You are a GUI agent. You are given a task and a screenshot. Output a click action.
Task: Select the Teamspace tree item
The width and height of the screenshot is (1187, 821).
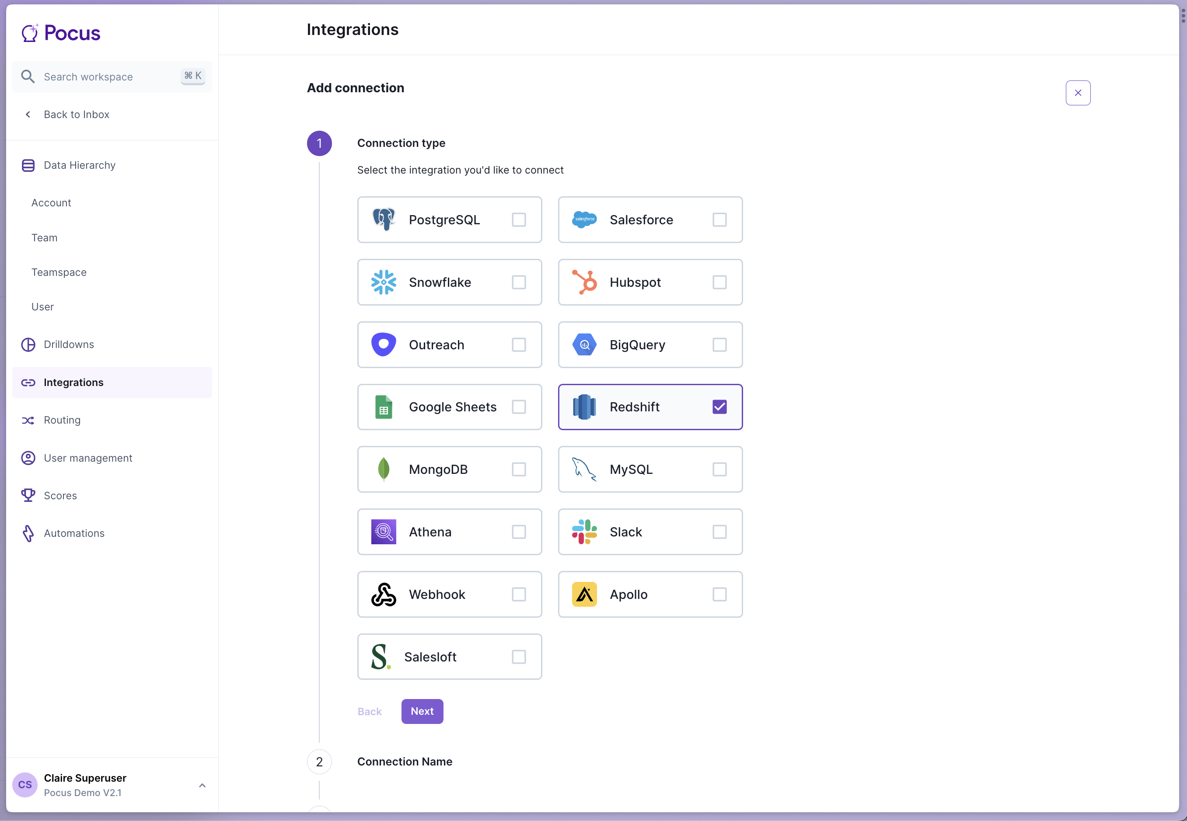[59, 272]
